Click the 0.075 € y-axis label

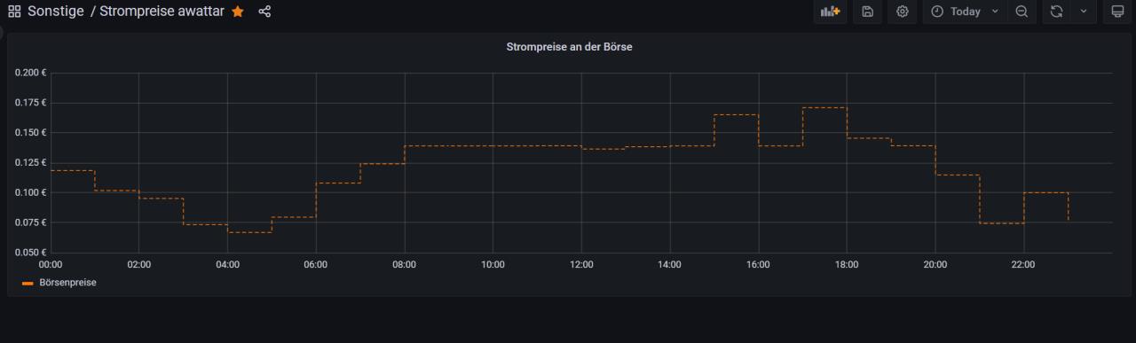pos(31,222)
